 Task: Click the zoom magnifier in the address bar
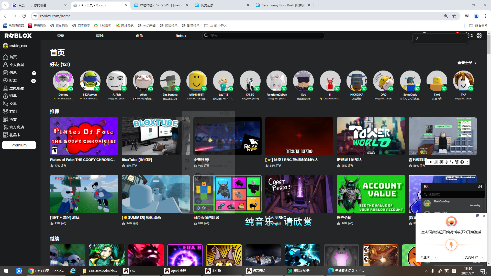coord(446,16)
